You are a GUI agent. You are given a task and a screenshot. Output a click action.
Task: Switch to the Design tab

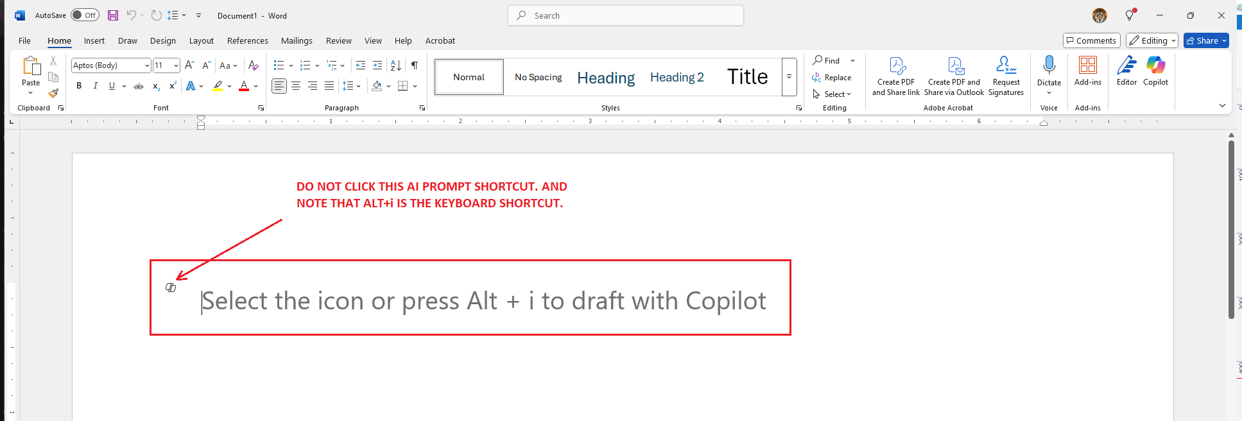click(163, 40)
